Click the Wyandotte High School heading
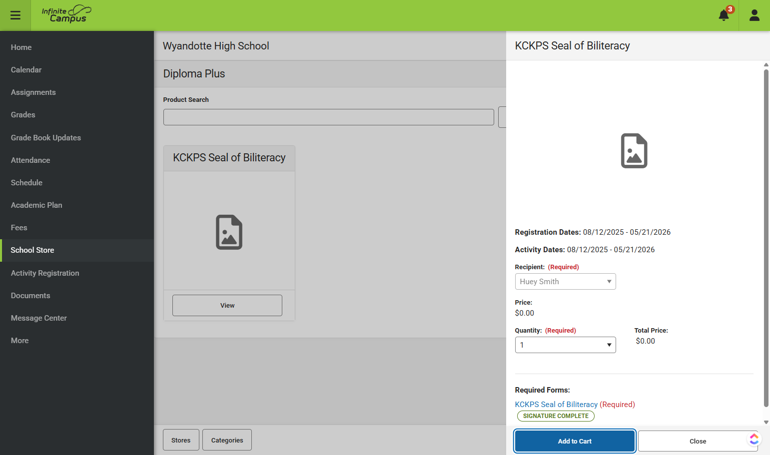 coord(216,46)
